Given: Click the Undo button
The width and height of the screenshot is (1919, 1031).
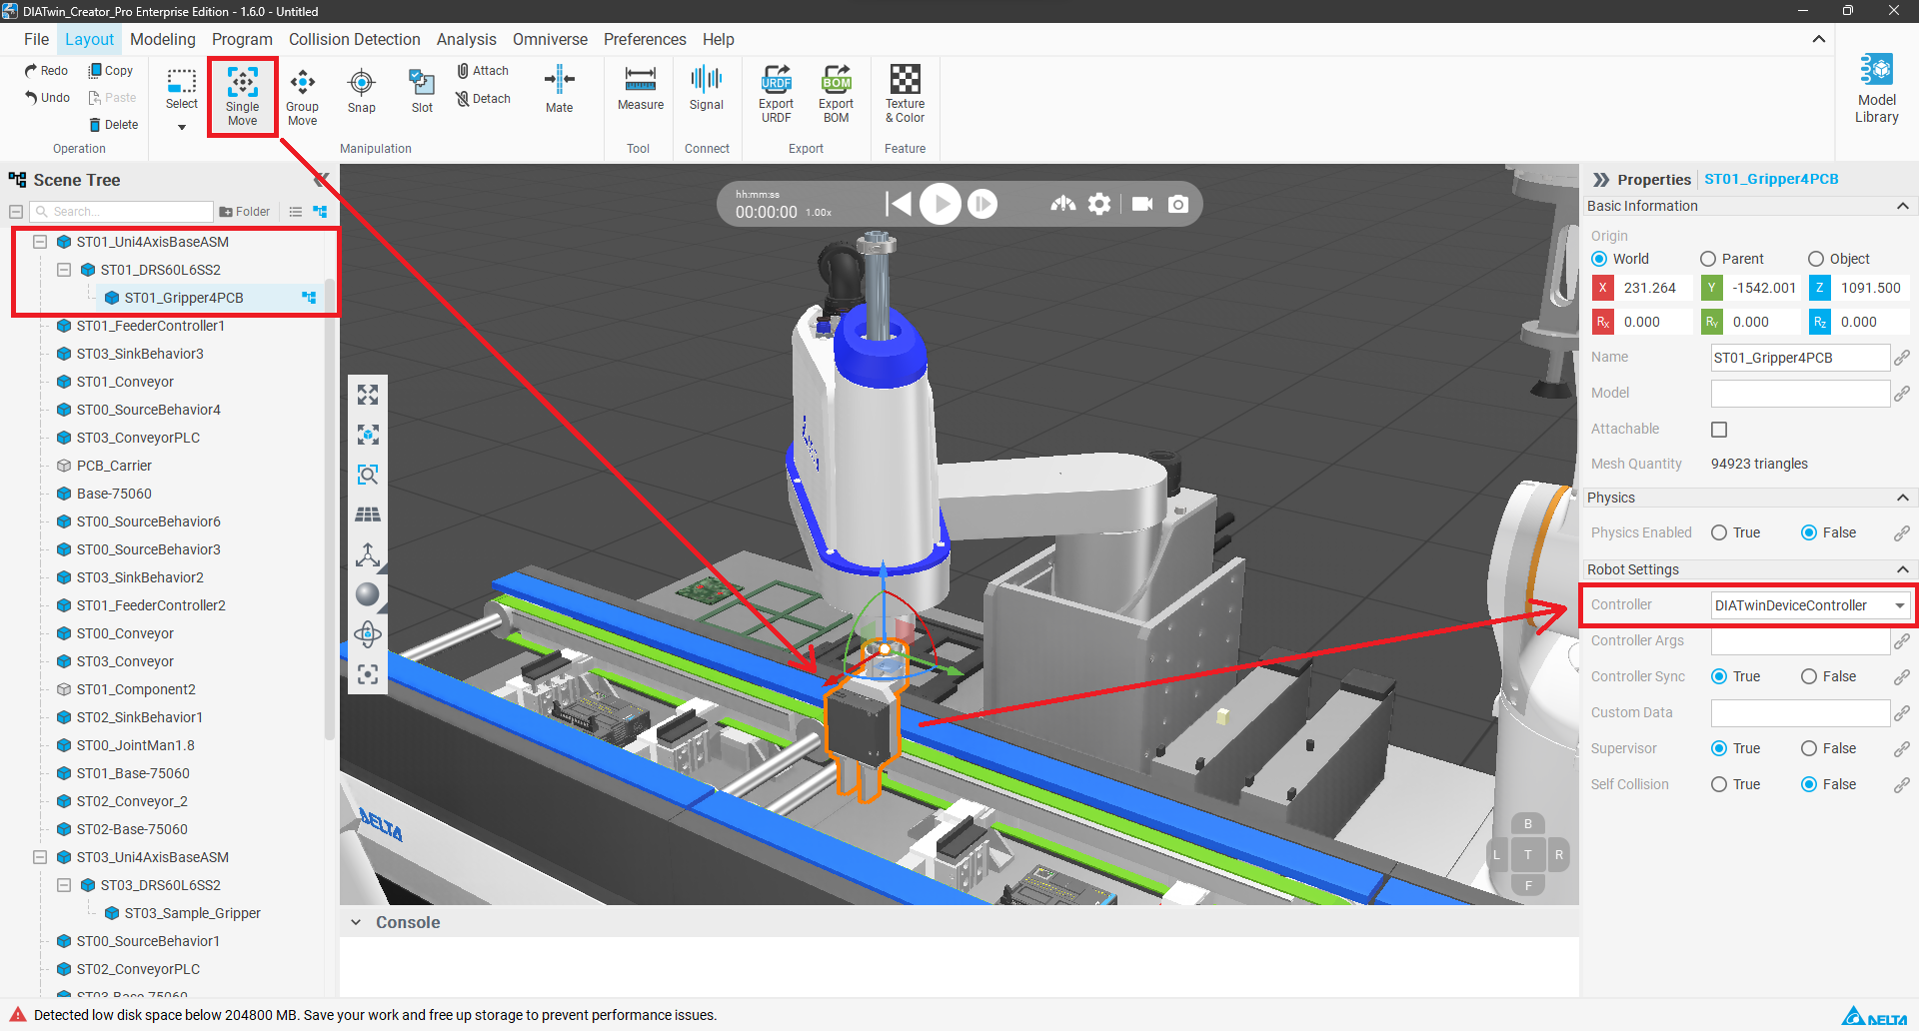Looking at the screenshot, I should pyautogui.click(x=47, y=98).
